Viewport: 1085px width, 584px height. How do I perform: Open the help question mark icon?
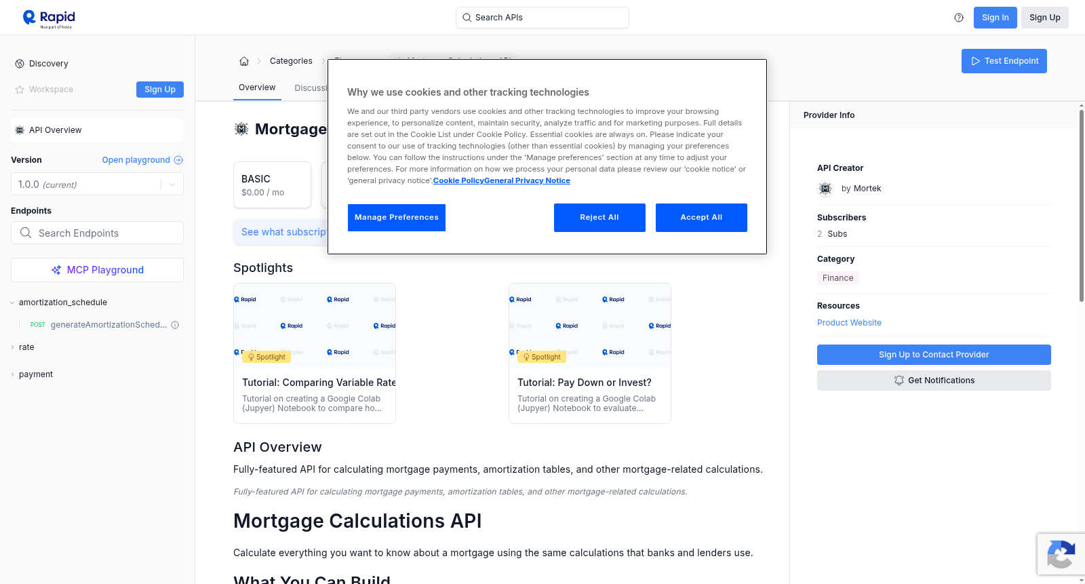coord(959,18)
